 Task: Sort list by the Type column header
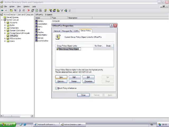click(59, 18)
